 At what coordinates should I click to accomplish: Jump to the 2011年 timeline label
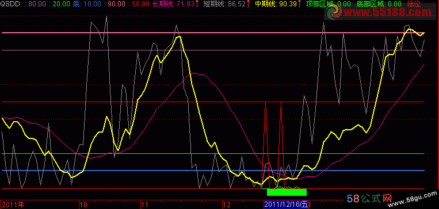point(13,205)
